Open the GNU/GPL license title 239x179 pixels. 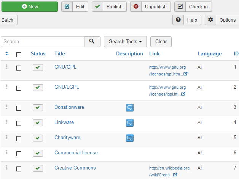(x=65, y=67)
